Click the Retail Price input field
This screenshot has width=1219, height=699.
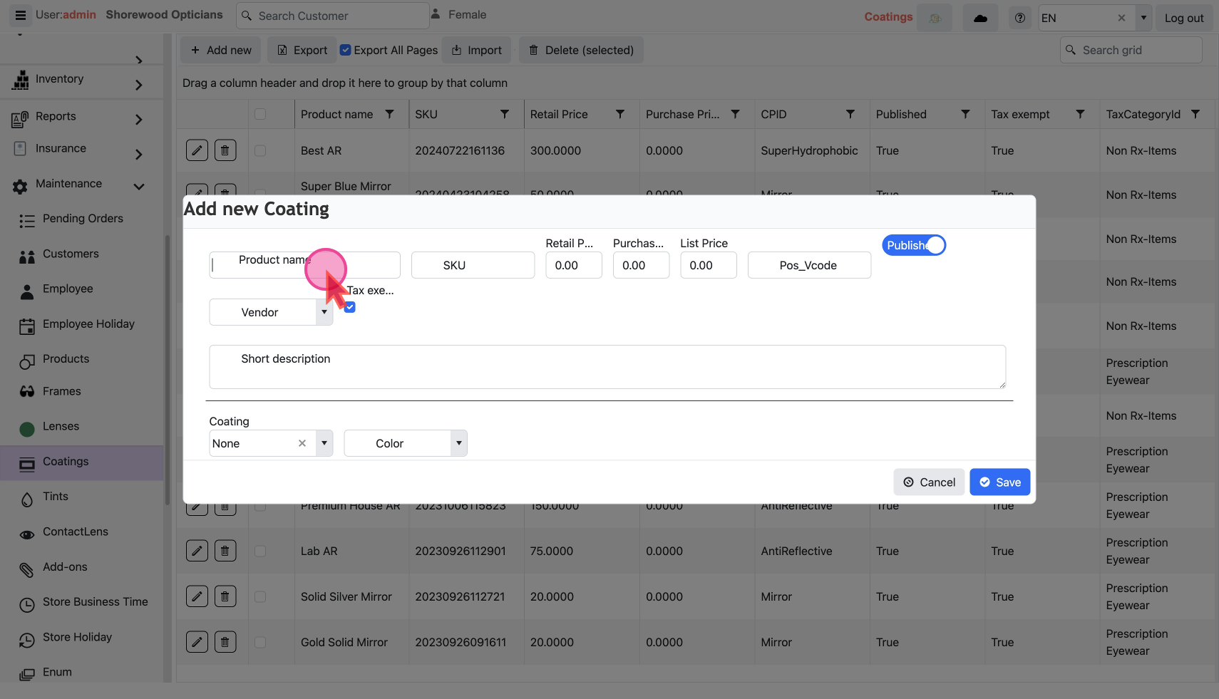573,265
